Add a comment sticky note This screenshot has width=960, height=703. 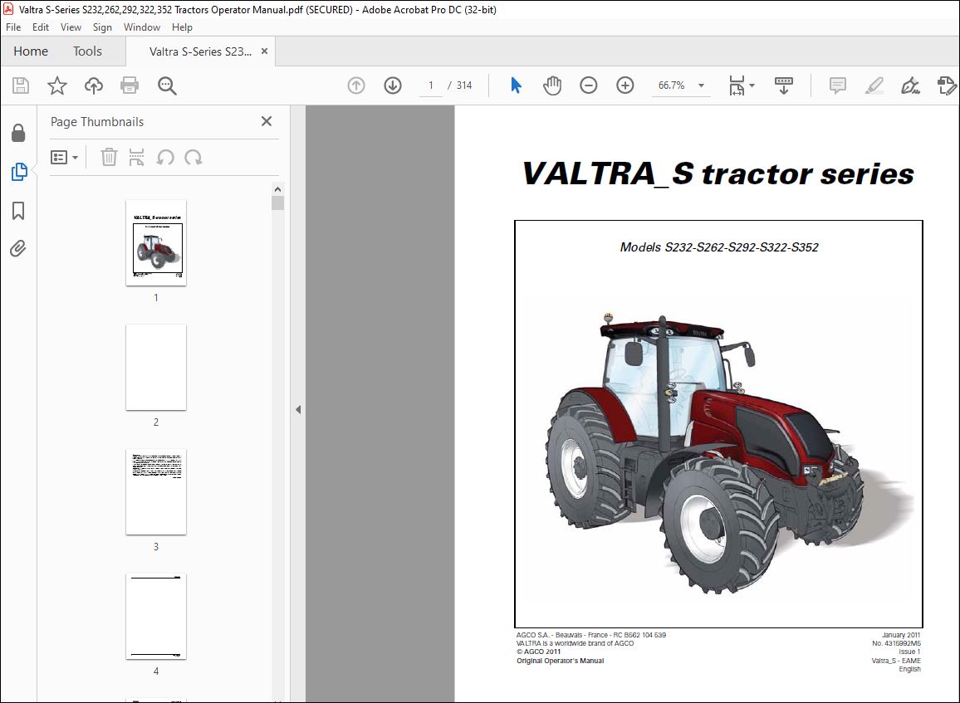838,85
